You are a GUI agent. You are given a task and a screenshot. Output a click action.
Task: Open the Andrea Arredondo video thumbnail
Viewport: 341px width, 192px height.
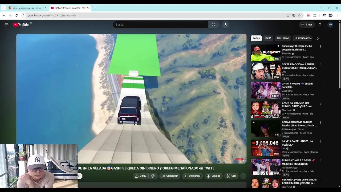tap(265, 129)
